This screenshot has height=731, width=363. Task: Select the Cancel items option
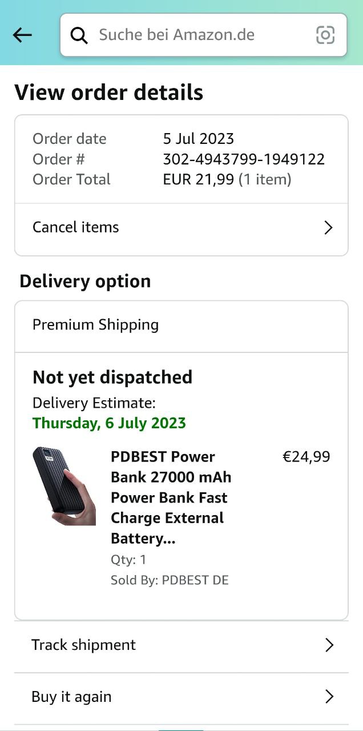click(x=76, y=227)
